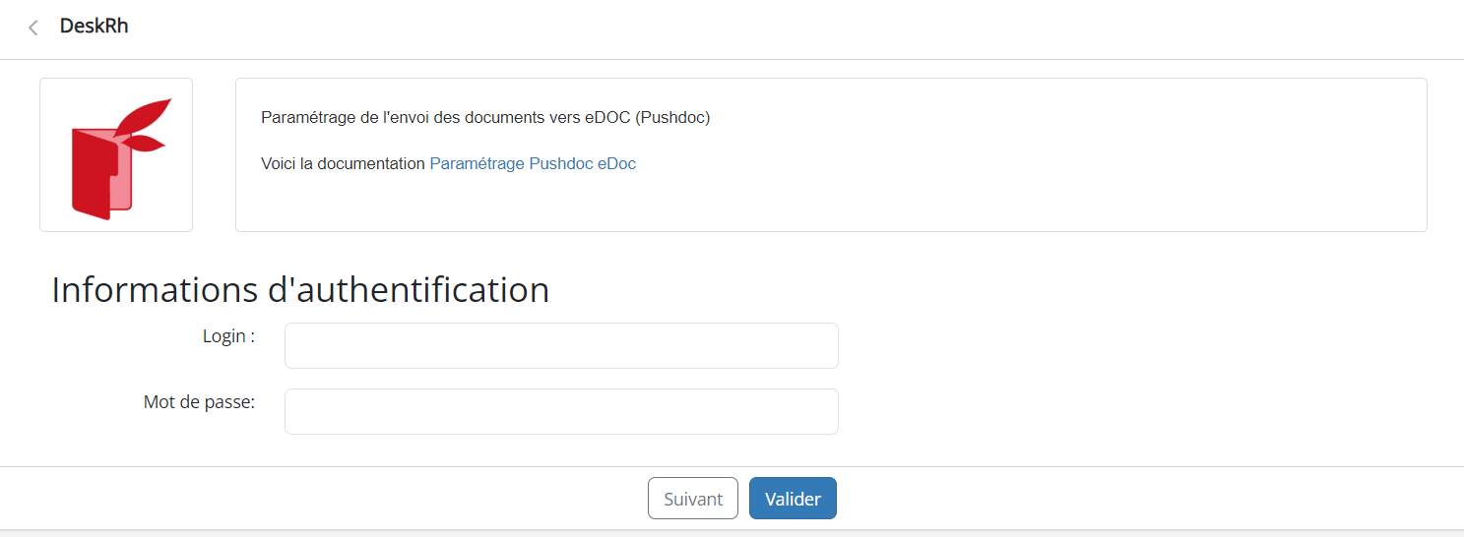The image size is (1464, 537).
Task: Click the word "eDOC" in the description sentence
Action: pos(606,118)
